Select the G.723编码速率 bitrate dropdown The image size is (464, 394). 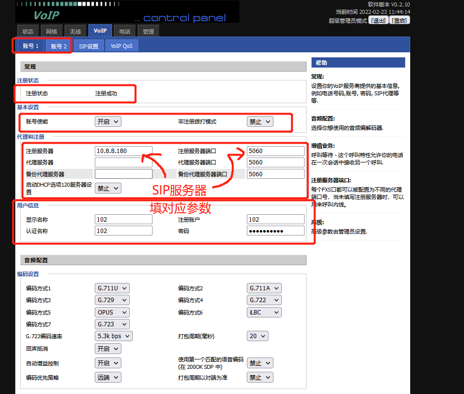(114, 336)
